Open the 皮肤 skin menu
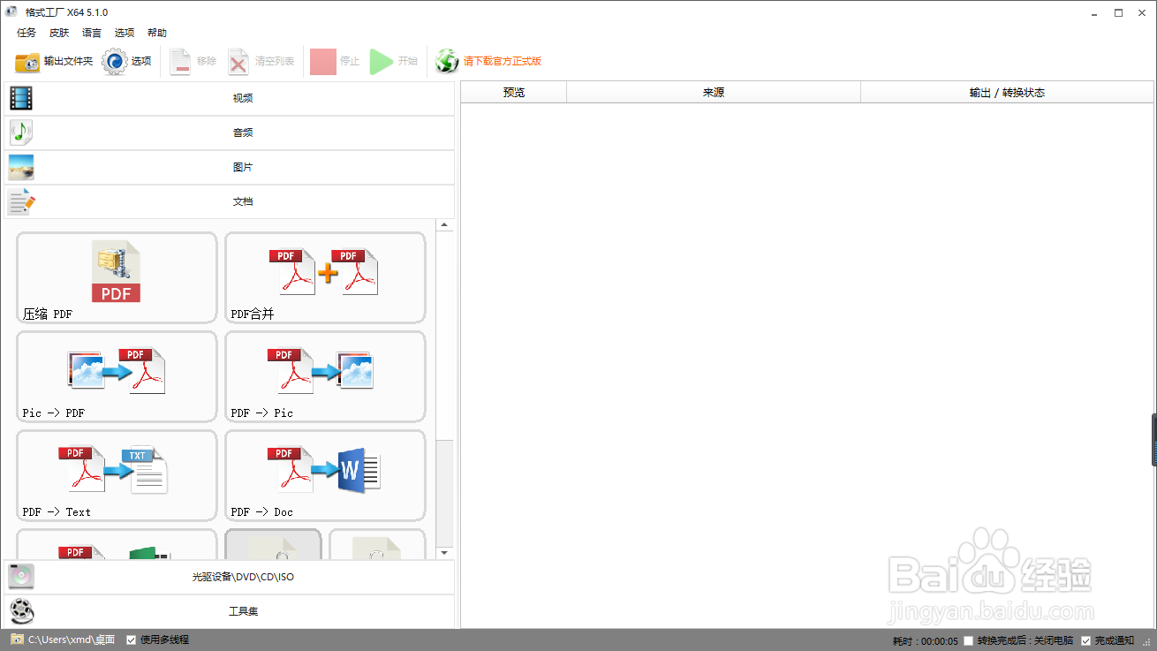The width and height of the screenshot is (1157, 651). pyautogui.click(x=59, y=33)
